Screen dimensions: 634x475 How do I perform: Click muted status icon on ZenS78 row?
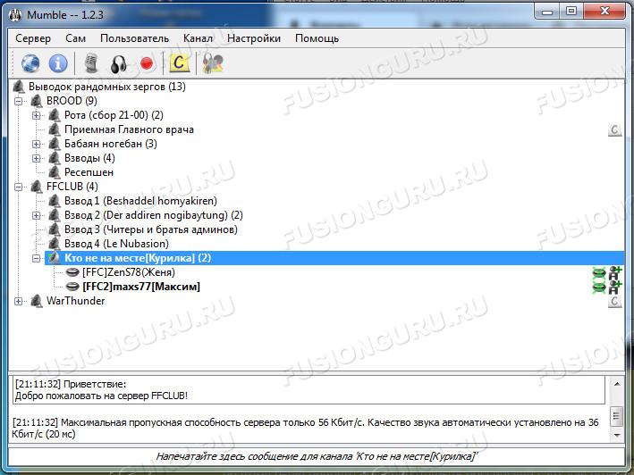coord(599,273)
